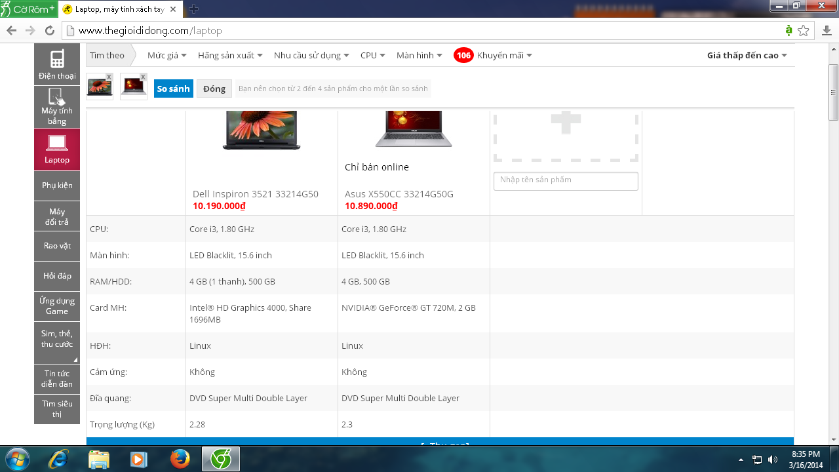Launch Firefox from taskbar

point(180,459)
